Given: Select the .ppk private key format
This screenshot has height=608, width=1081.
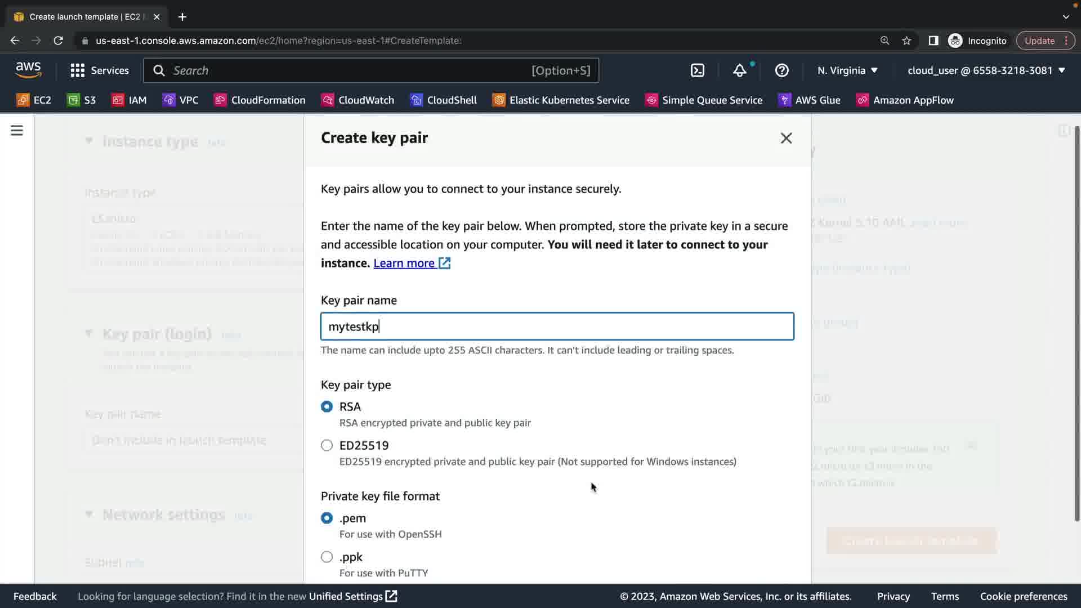Looking at the screenshot, I should (327, 557).
